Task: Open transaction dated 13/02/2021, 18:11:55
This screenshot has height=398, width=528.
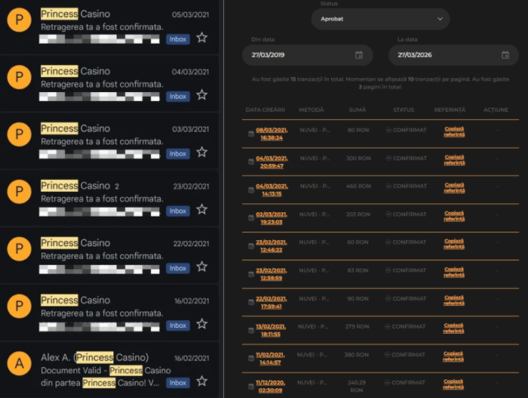Action: pyautogui.click(x=271, y=331)
